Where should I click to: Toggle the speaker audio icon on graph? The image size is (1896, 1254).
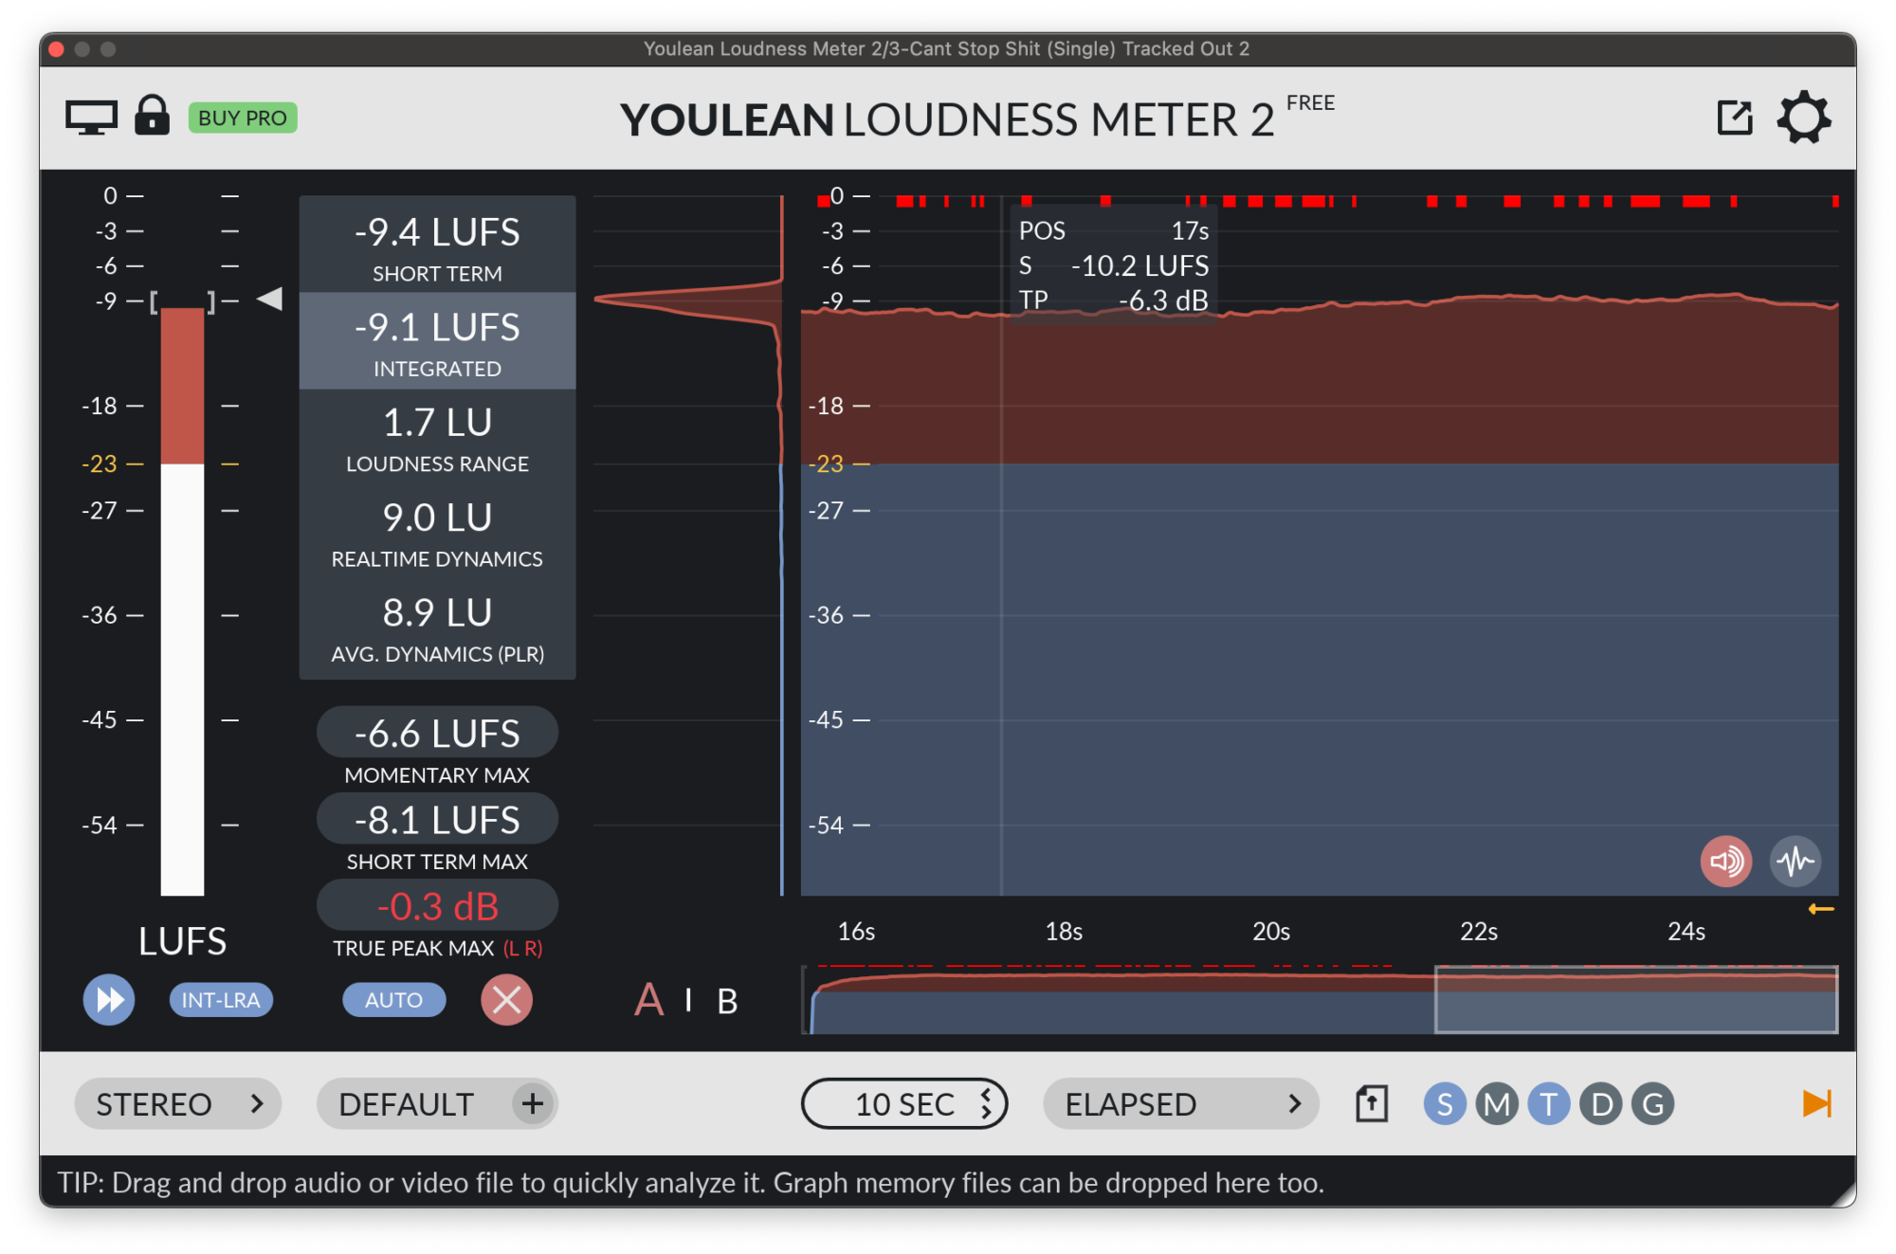pos(1726,862)
